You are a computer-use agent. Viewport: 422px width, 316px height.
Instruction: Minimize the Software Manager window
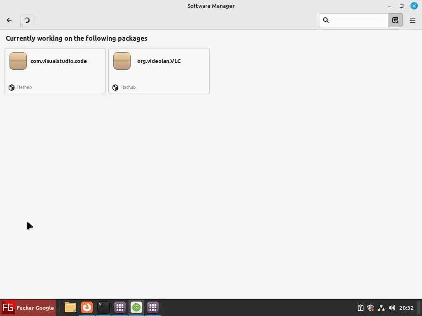pos(389,6)
